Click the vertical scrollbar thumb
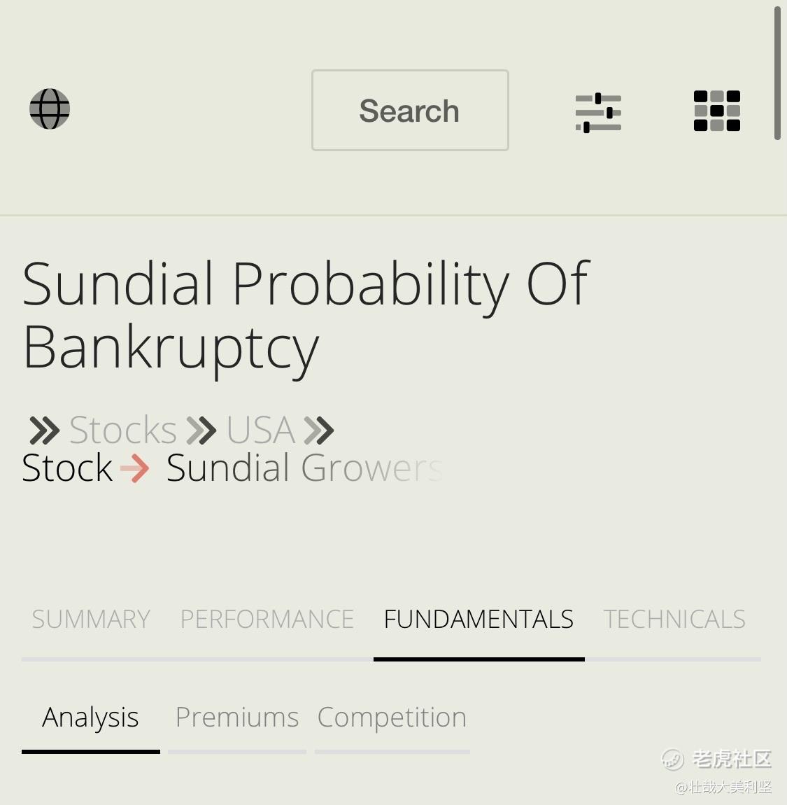 pyautogui.click(x=778, y=73)
